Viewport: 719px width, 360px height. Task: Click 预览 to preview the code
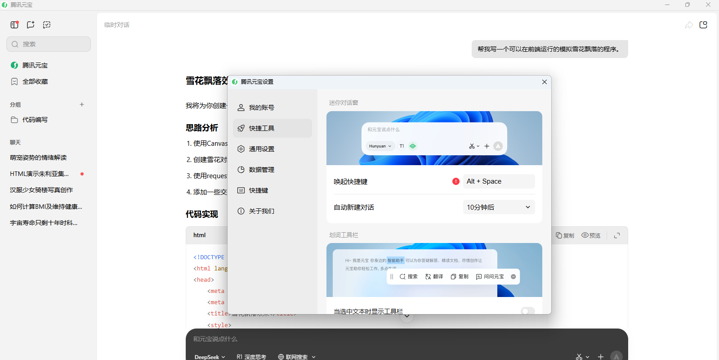591,235
